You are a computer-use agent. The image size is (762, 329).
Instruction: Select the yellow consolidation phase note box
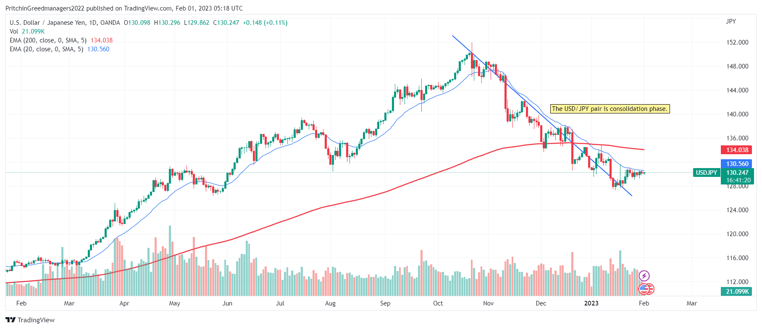610,109
